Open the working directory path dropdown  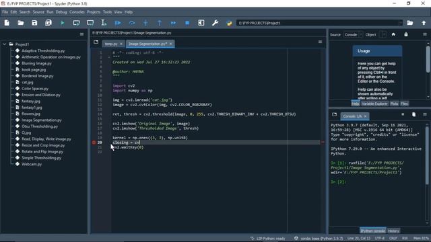[401, 23]
